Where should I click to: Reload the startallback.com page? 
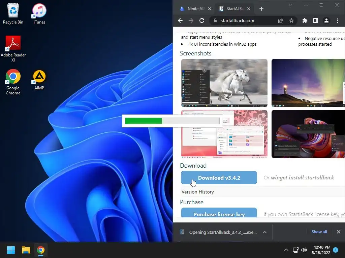point(202,20)
